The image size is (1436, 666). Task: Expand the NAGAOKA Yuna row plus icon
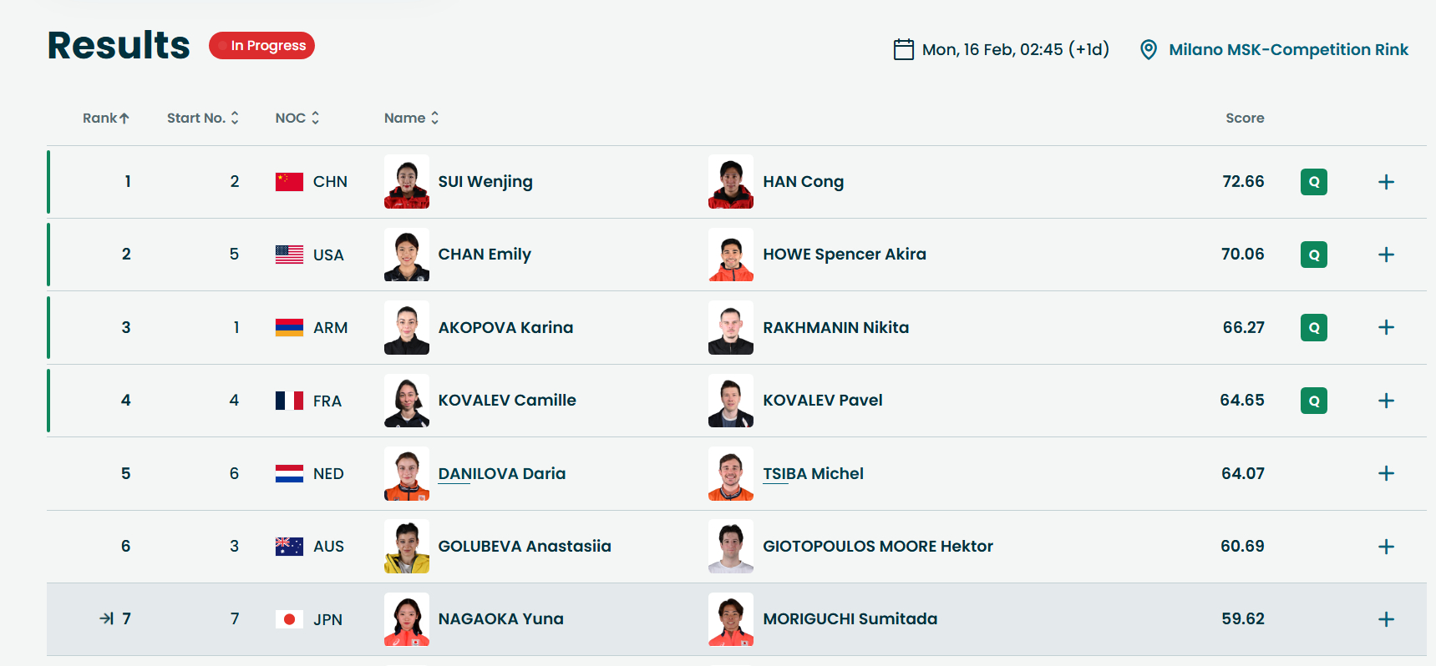tap(1386, 619)
